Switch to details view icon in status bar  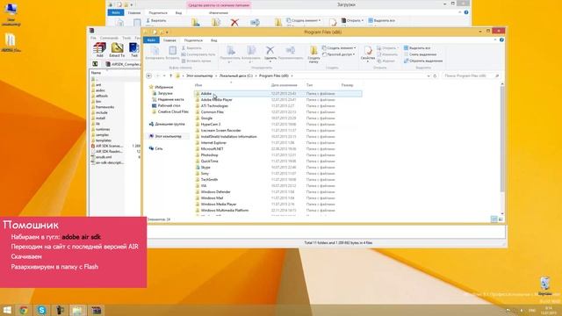click(x=494, y=219)
